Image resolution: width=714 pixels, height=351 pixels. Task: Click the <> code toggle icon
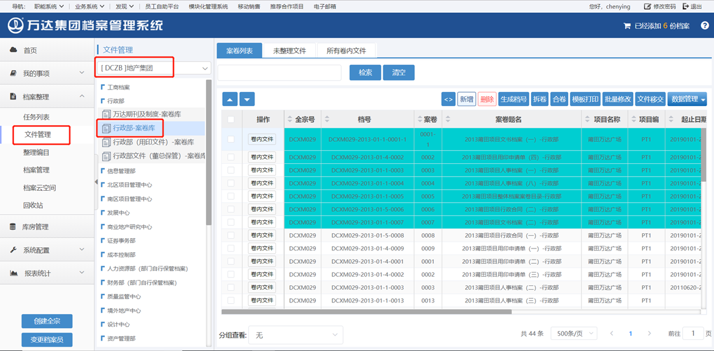[x=448, y=99]
